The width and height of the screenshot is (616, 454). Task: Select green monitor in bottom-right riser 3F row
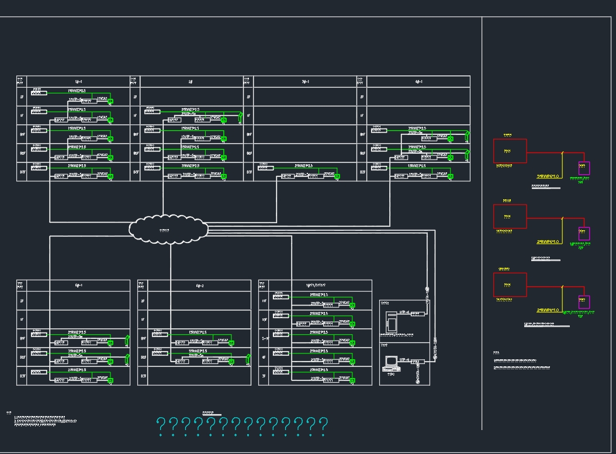352,380
